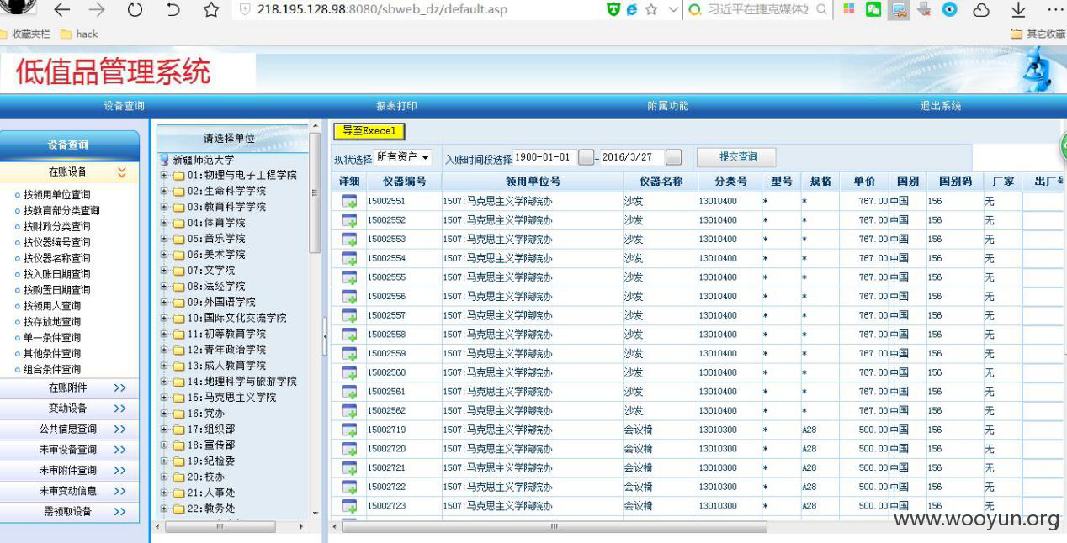Viewport: 1067px width, 543px height.
Task: Open details icon for row 15002558
Action: pyautogui.click(x=349, y=335)
